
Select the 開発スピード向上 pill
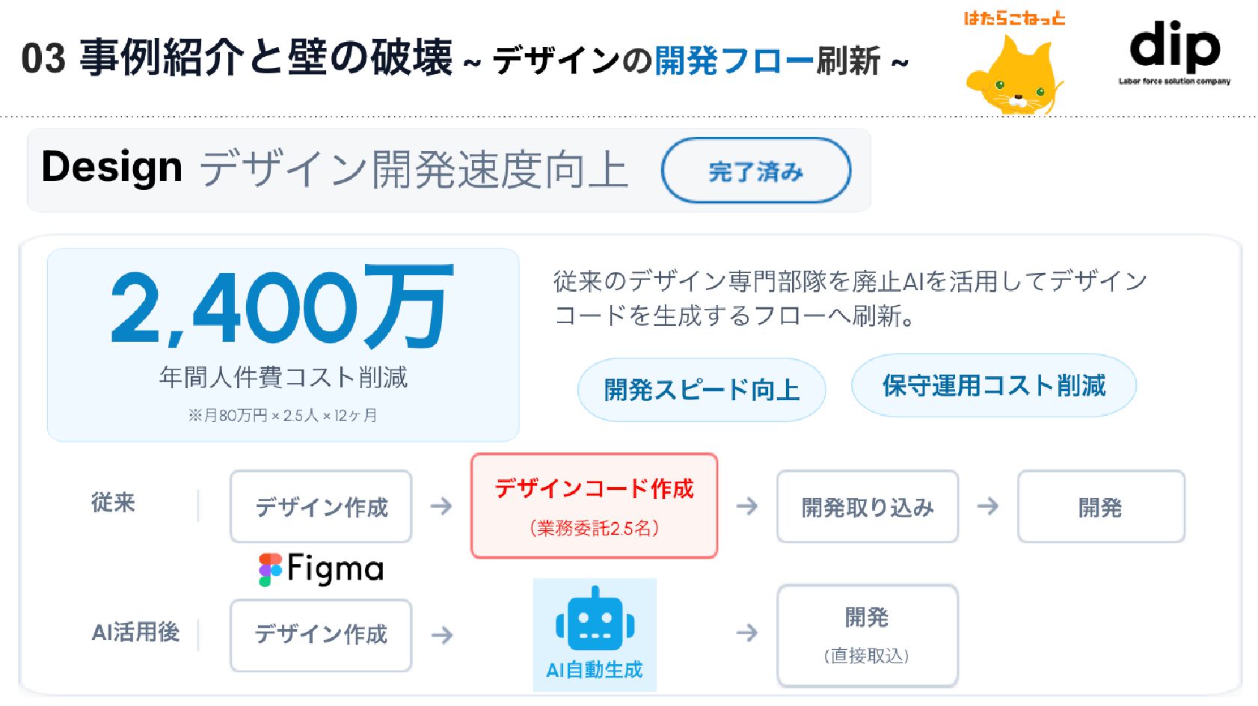click(x=702, y=390)
